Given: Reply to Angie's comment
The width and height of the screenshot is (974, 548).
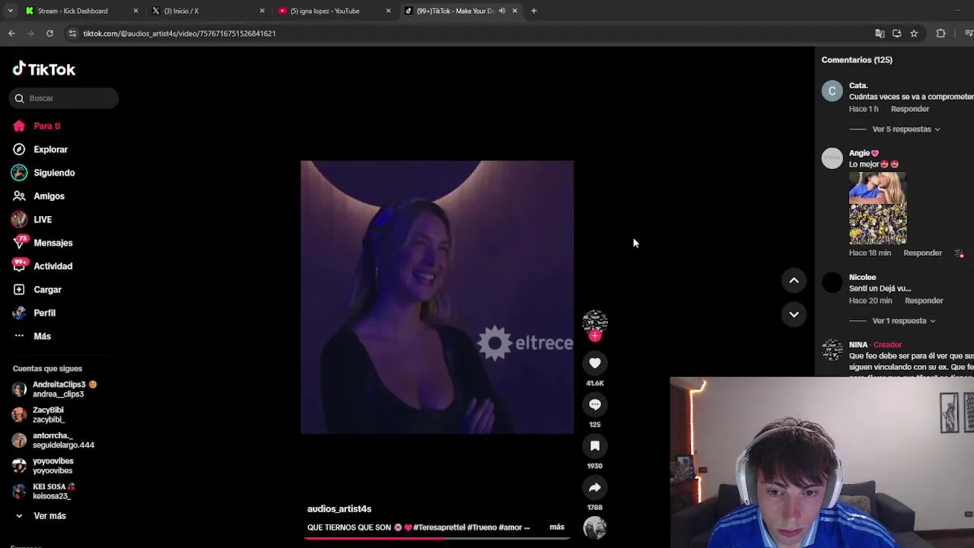Looking at the screenshot, I should [922, 253].
